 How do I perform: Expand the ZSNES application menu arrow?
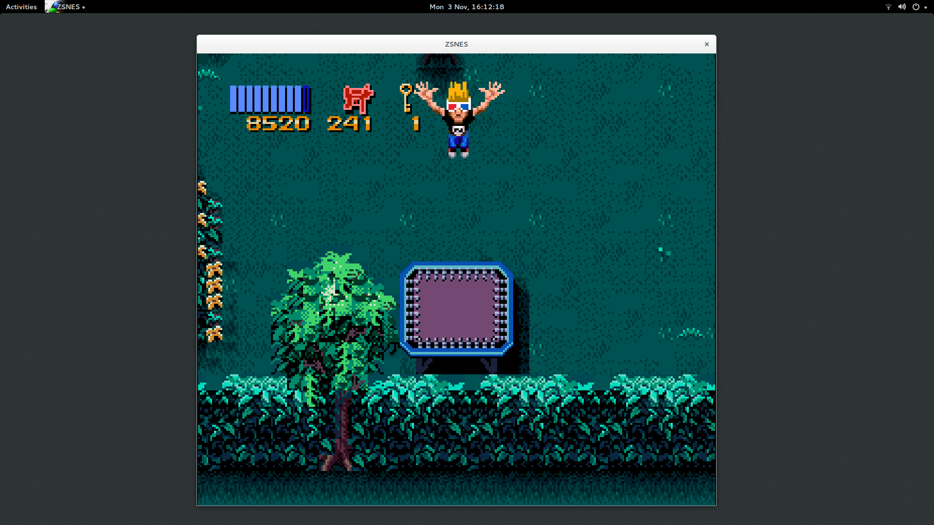coord(84,7)
